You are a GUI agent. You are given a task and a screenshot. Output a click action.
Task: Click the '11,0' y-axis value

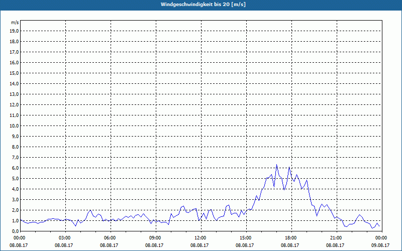(x=14, y=115)
